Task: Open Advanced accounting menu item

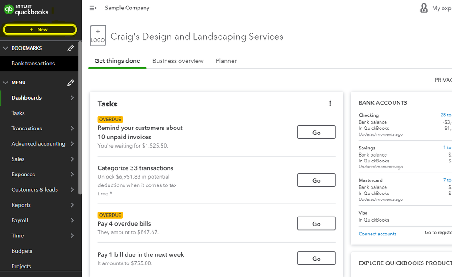Action: [38, 143]
